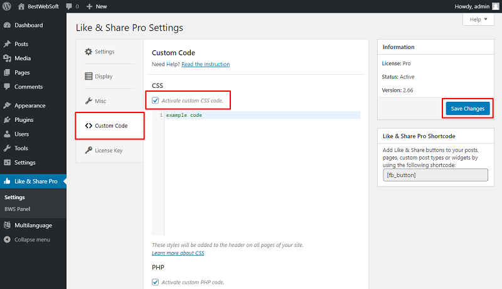The image size is (502, 289).
Task: Click the Appearance paintbrush icon
Action: pyautogui.click(x=7, y=106)
